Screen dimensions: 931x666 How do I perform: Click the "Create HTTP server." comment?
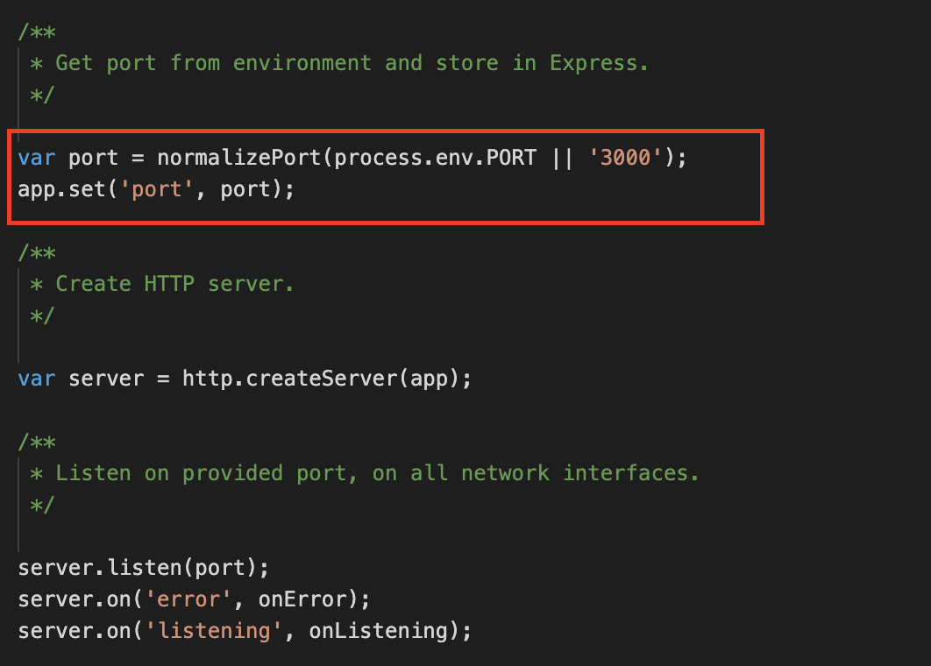(x=174, y=284)
